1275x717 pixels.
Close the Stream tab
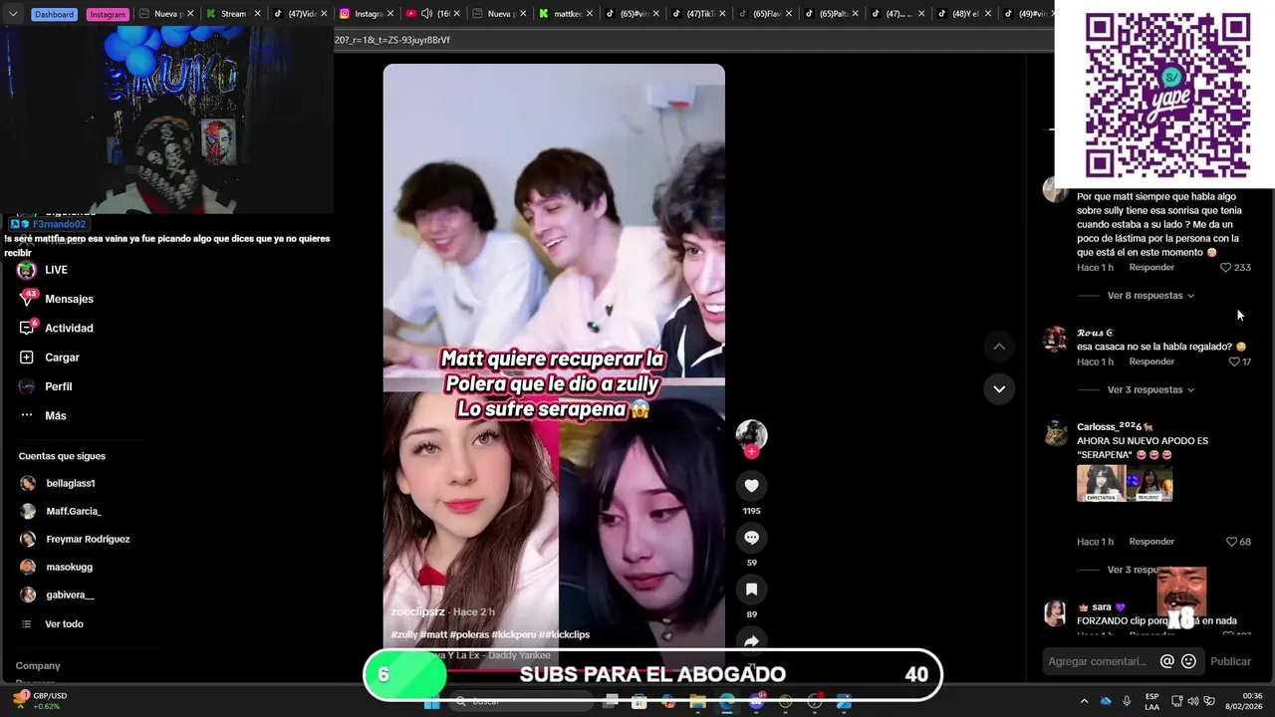coord(258,14)
